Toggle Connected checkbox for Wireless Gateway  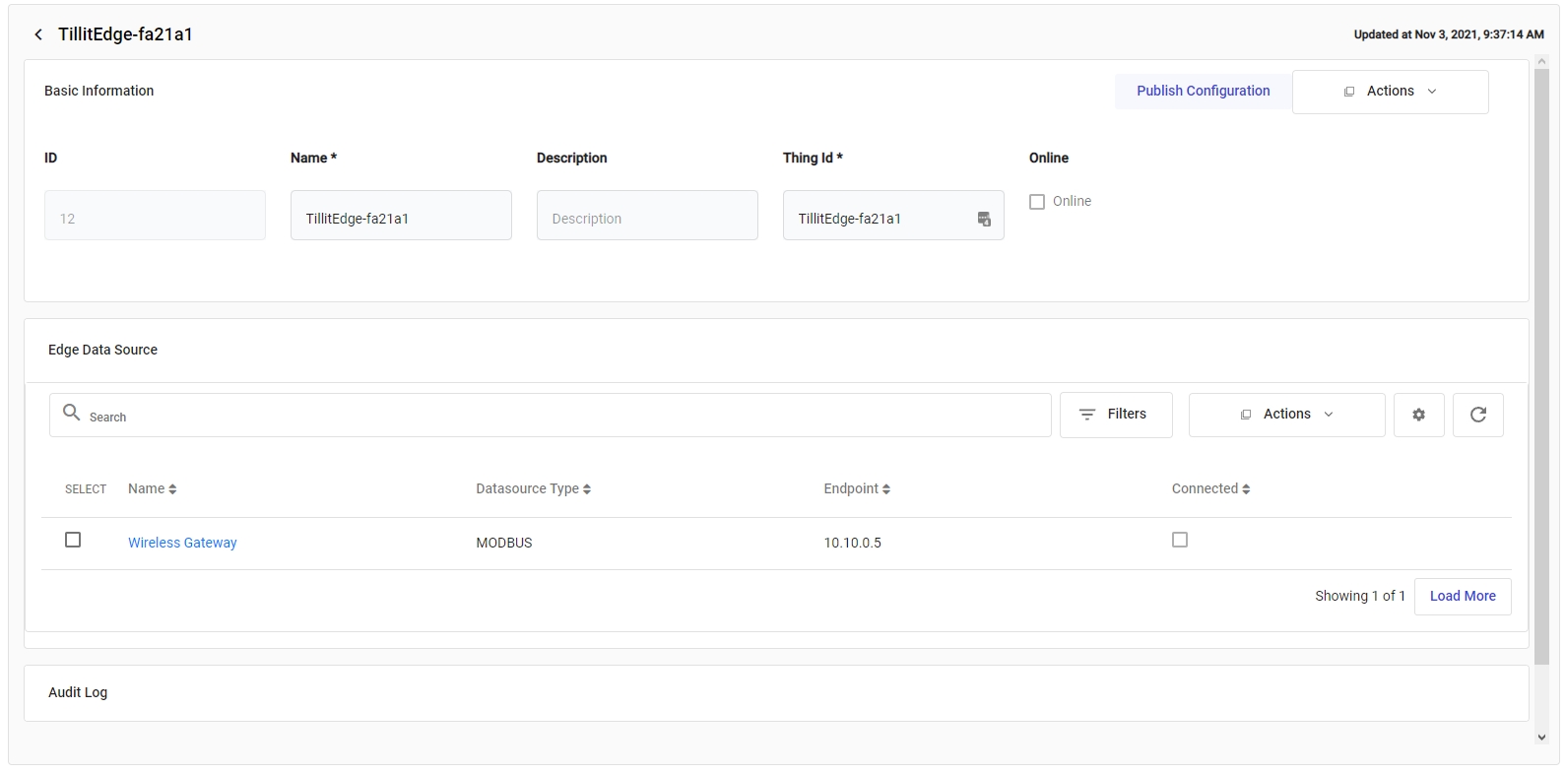click(x=1180, y=540)
